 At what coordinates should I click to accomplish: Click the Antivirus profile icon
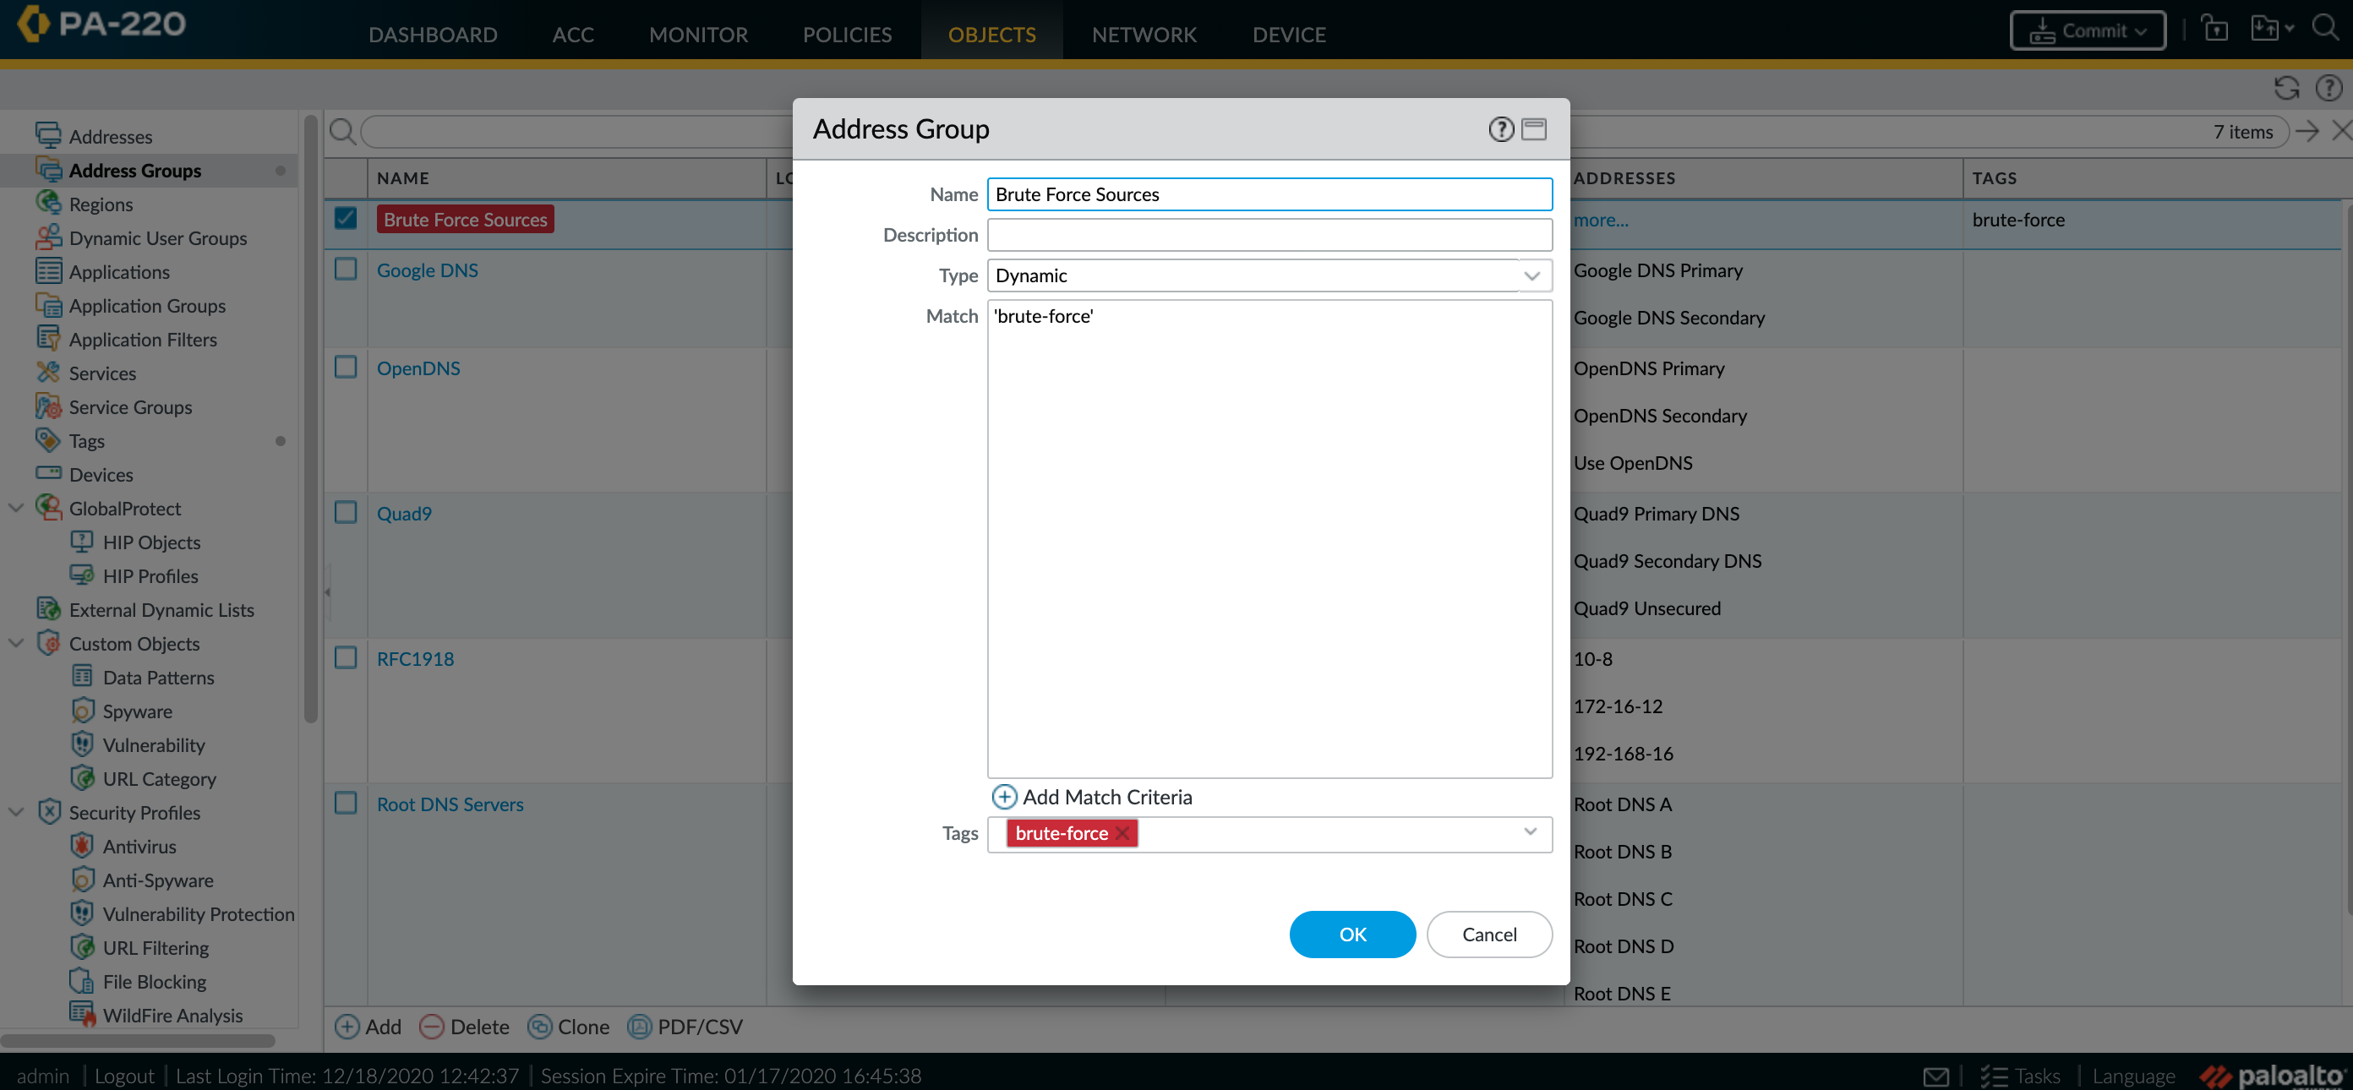(83, 846)
